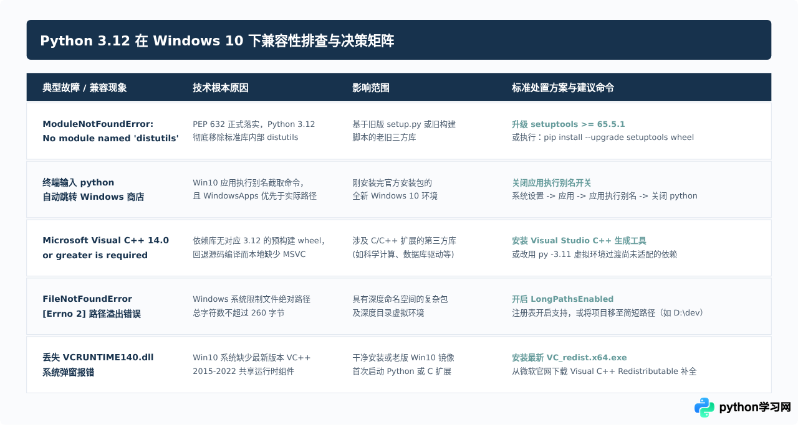Screen dimensions: 798x425
Task: Click the "Microsoft Visual C++ 14.0 or greater is required" cell
Action: coord(105,248)
